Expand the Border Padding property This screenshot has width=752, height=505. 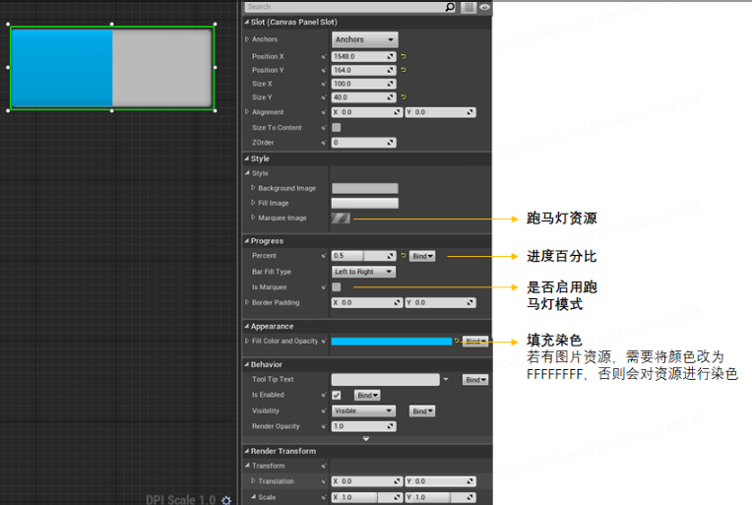click(x=247, y=302)
